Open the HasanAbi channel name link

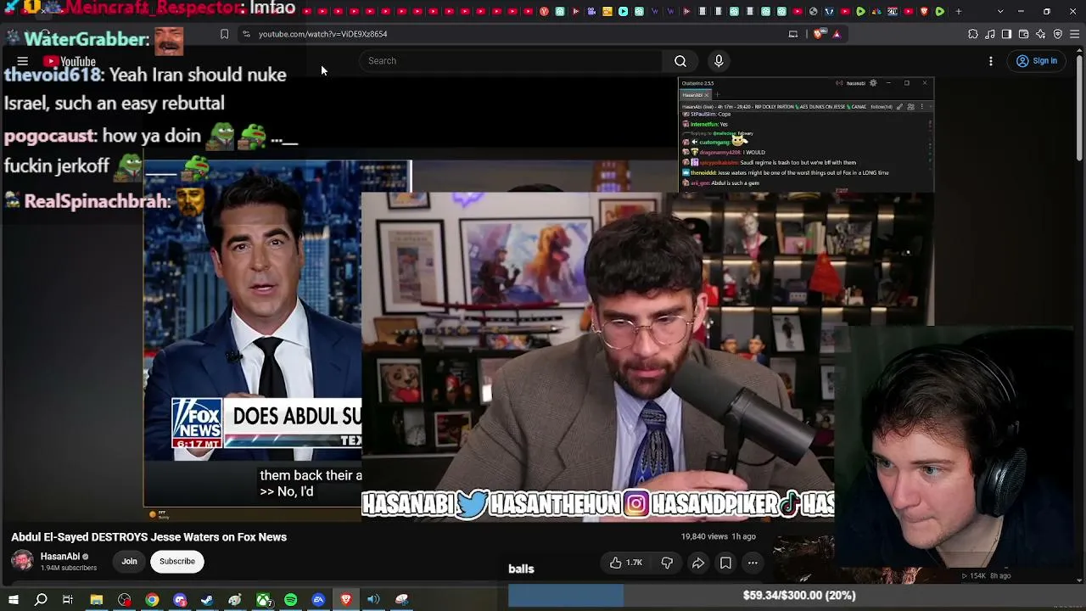60,557
